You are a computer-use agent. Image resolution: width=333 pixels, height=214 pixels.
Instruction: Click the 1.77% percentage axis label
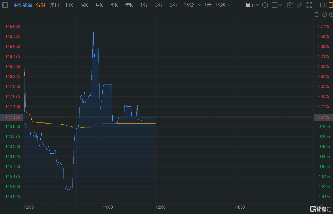point(323,26)
